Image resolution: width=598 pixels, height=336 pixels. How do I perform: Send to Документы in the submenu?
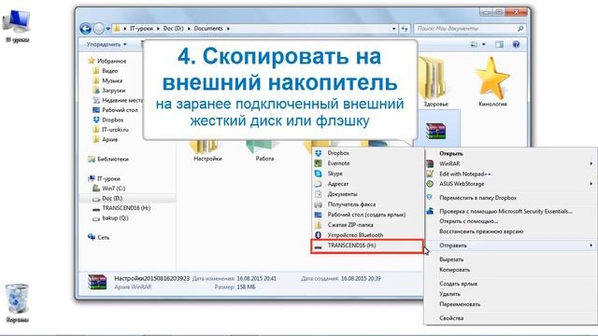367,194
